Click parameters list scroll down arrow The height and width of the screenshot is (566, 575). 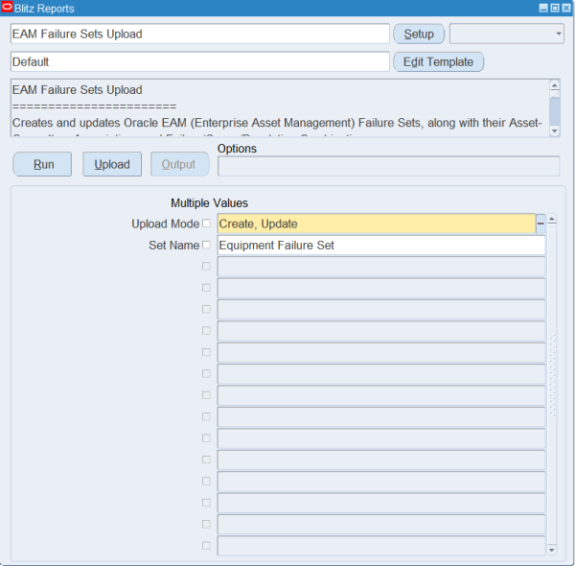pos(552,550)
